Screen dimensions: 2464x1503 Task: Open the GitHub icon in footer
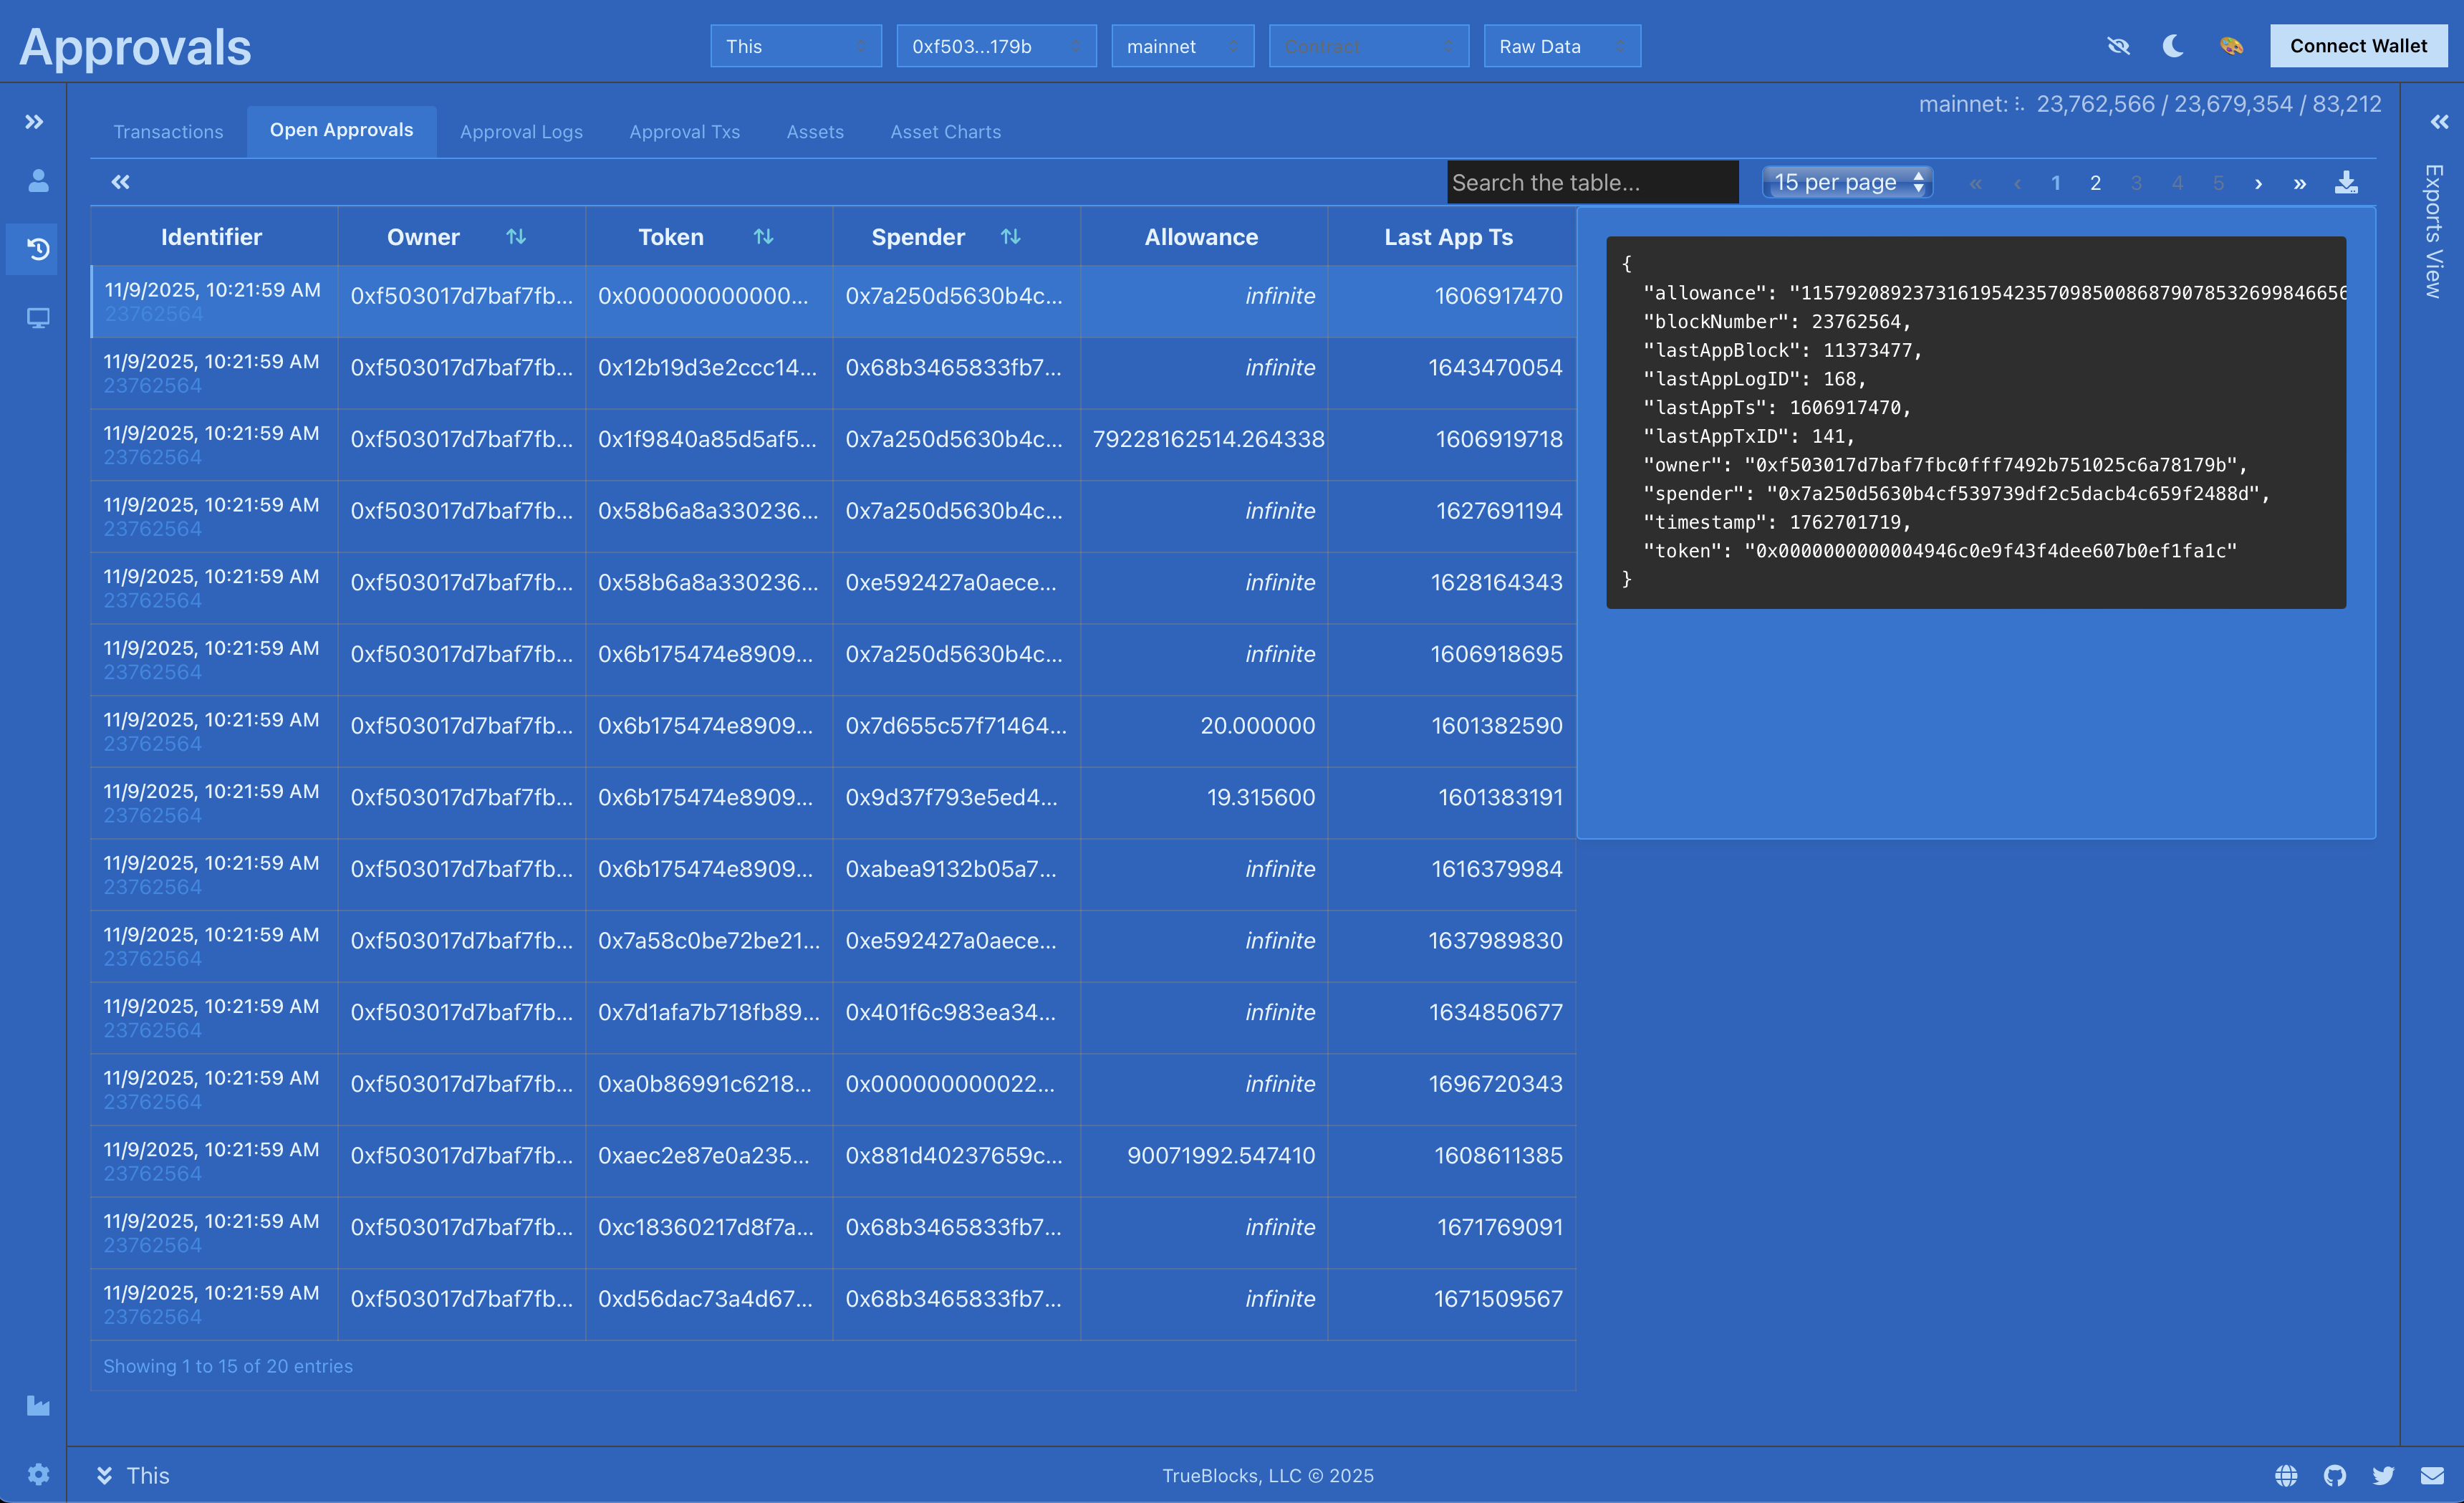click(x=2335, y=1475)
